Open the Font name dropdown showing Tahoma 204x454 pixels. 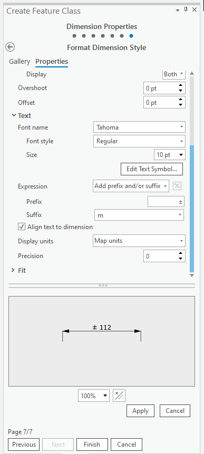tap(139, 127)
